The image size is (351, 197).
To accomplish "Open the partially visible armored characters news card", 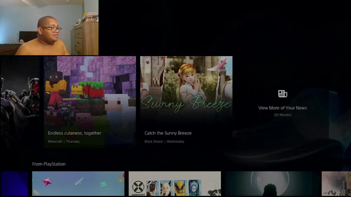I will [x=20, y=102].
